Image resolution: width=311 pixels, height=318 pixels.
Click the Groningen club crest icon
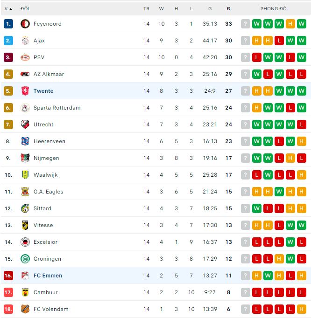coord(25,259)
